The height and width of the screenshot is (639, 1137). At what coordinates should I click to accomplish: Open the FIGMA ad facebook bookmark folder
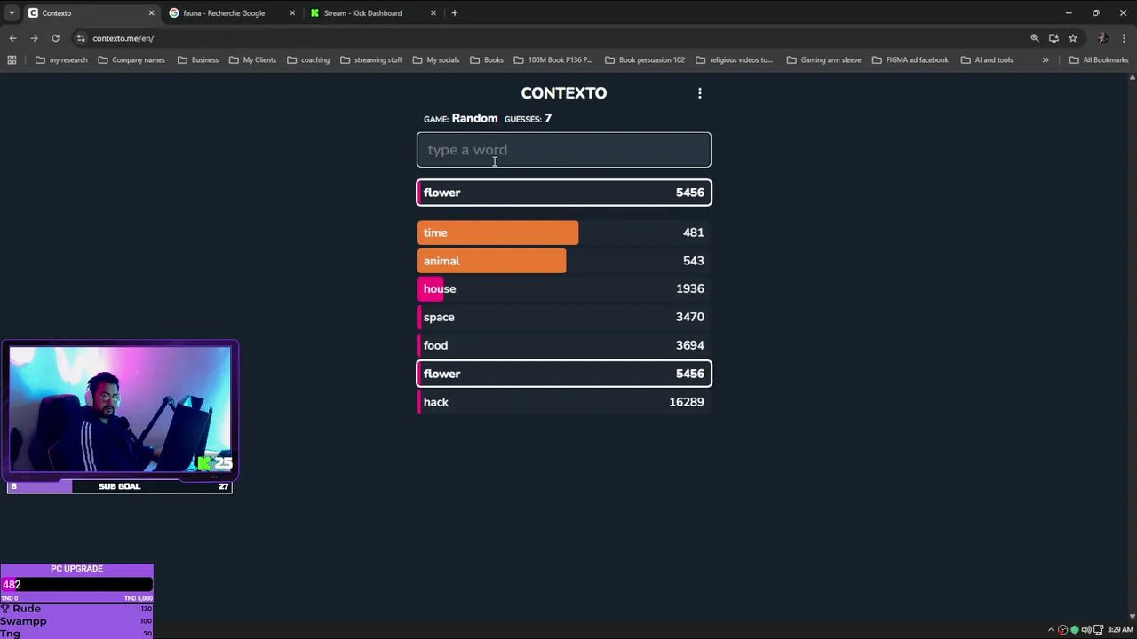(910, 60)
